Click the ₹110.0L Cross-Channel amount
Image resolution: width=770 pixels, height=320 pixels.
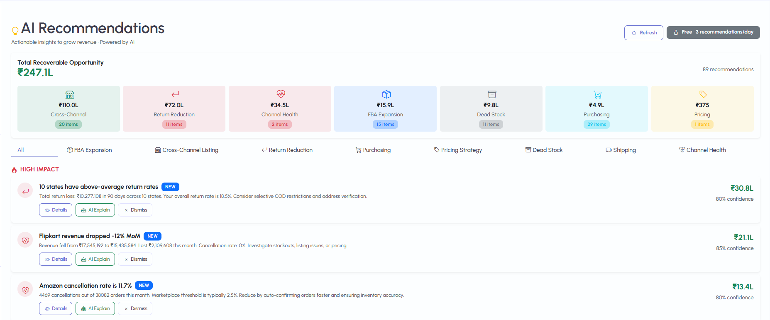(x=68, y=105)
